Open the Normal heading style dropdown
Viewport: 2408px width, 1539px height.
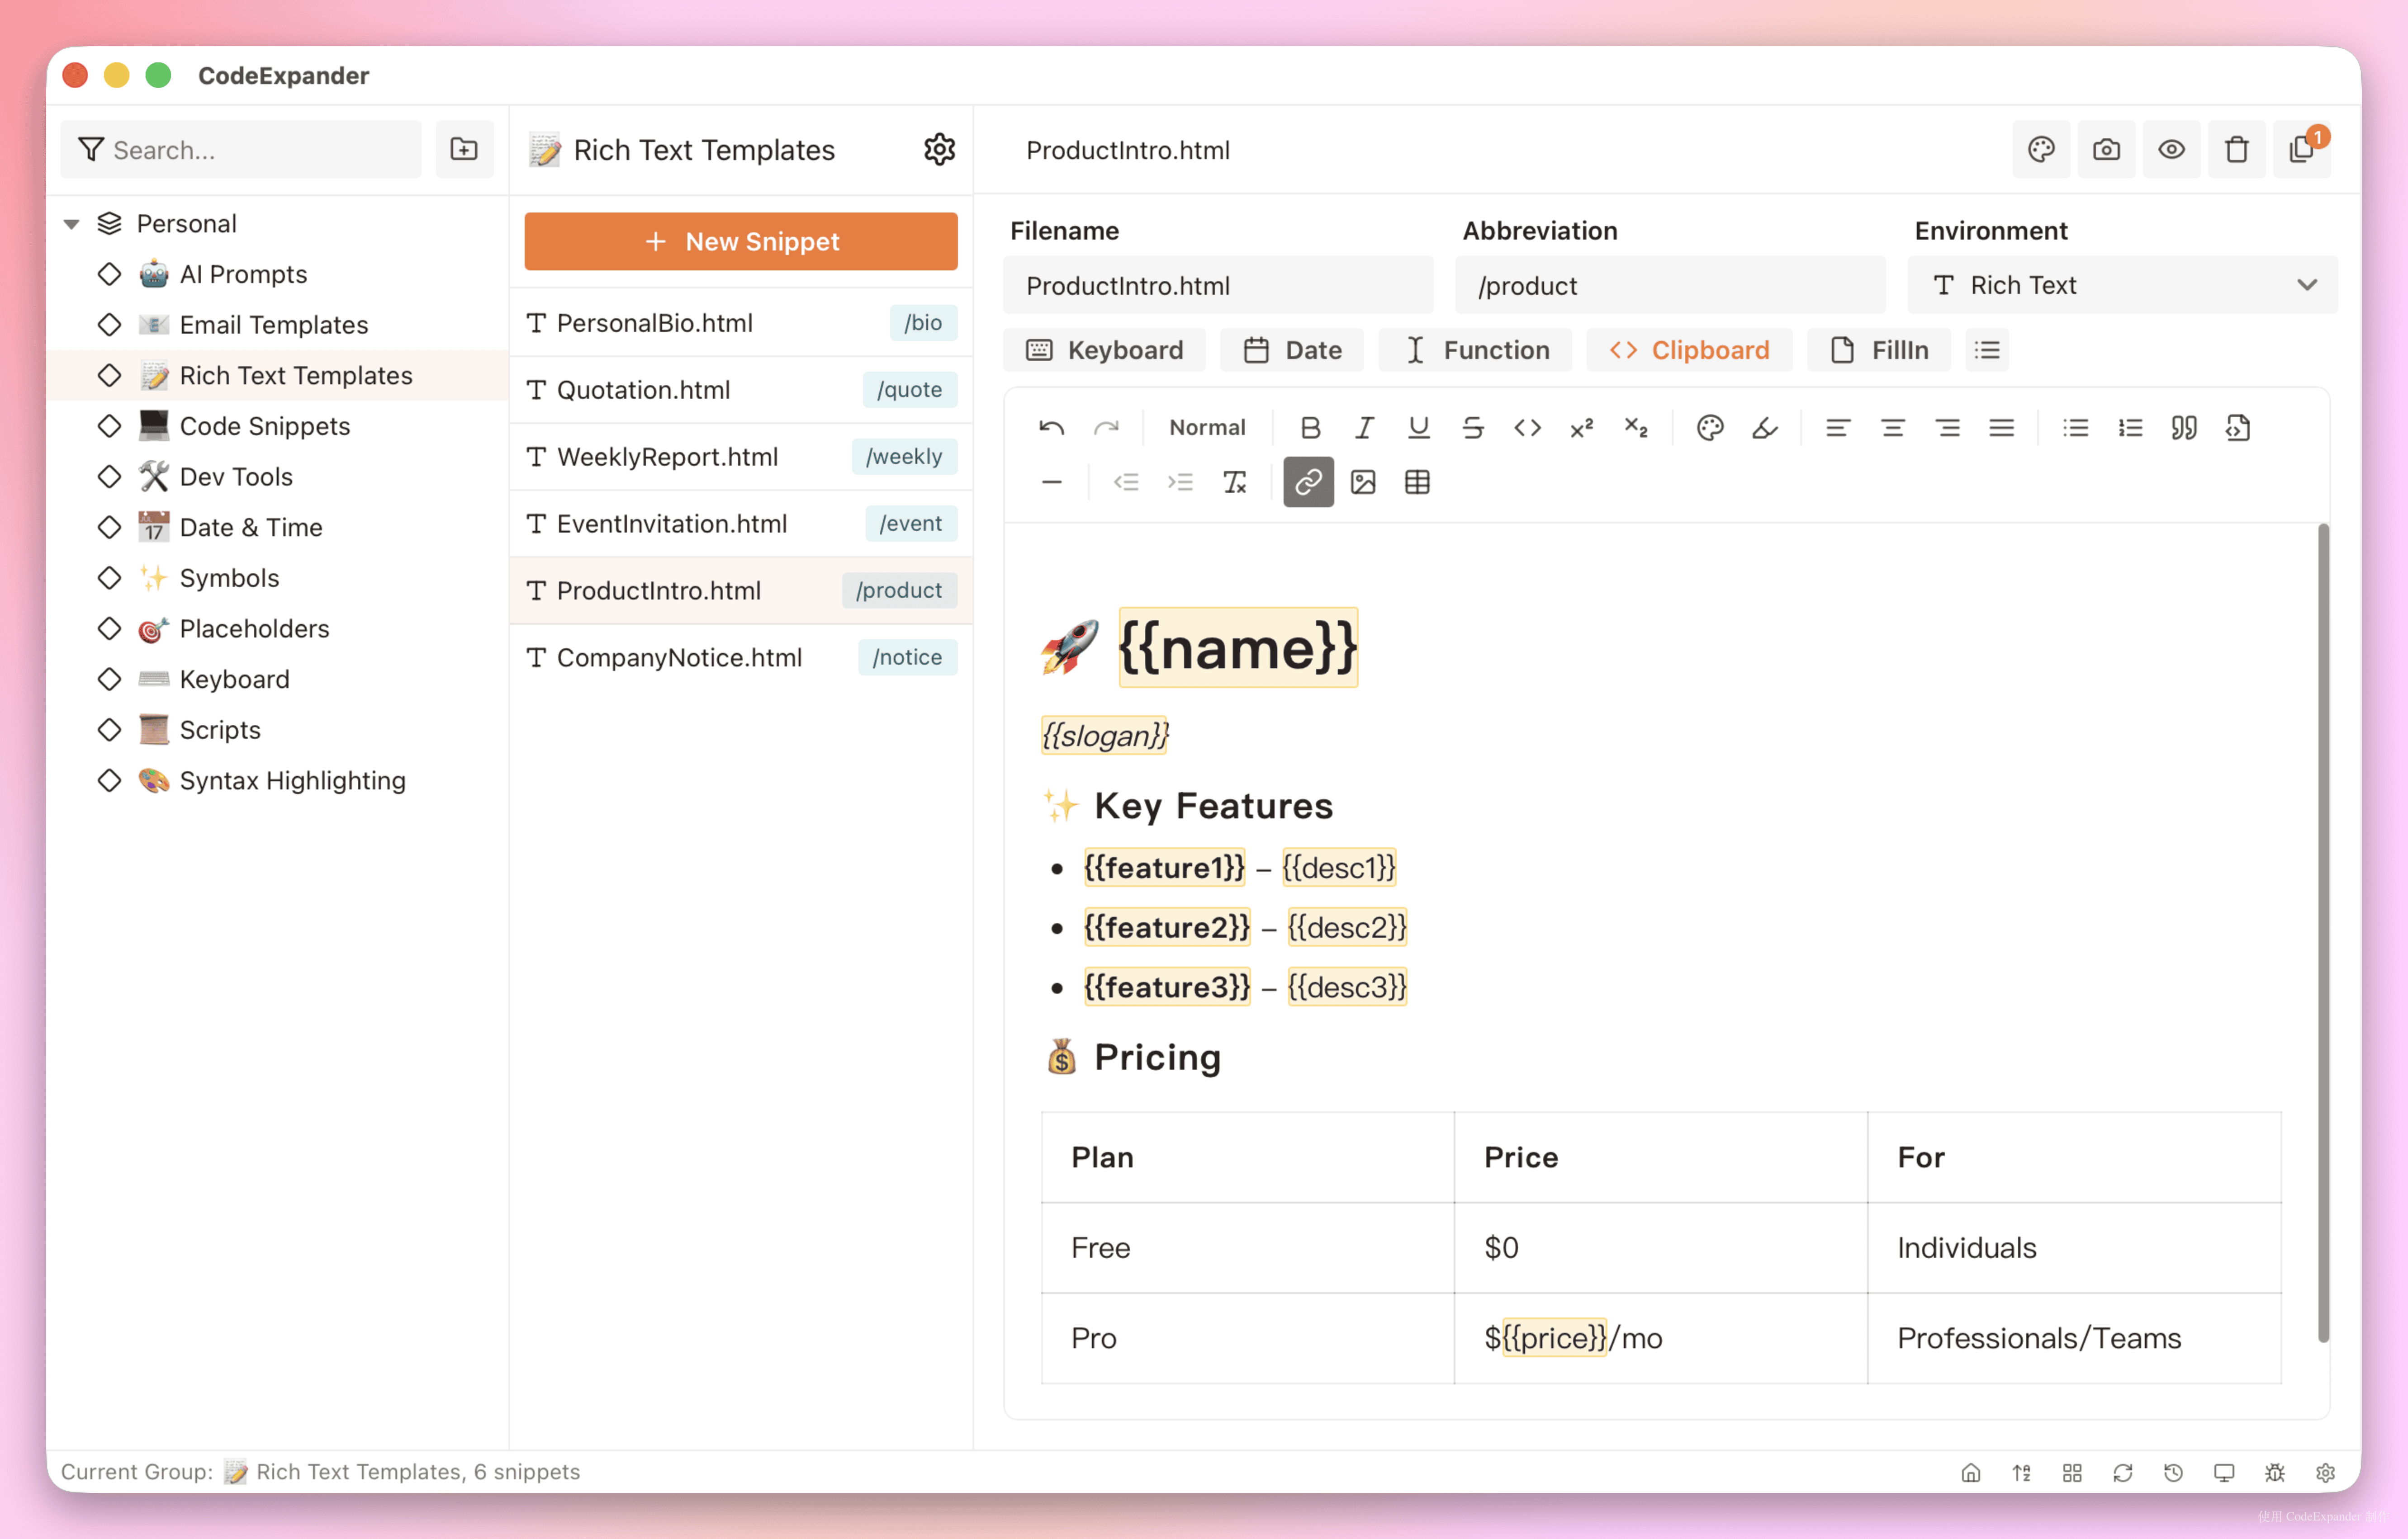tap(1207, 428)
